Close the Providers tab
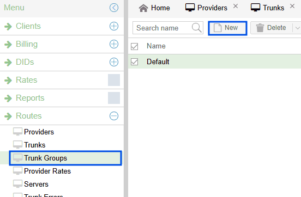This screenshot has height=197, width=301. pos(236,7)
